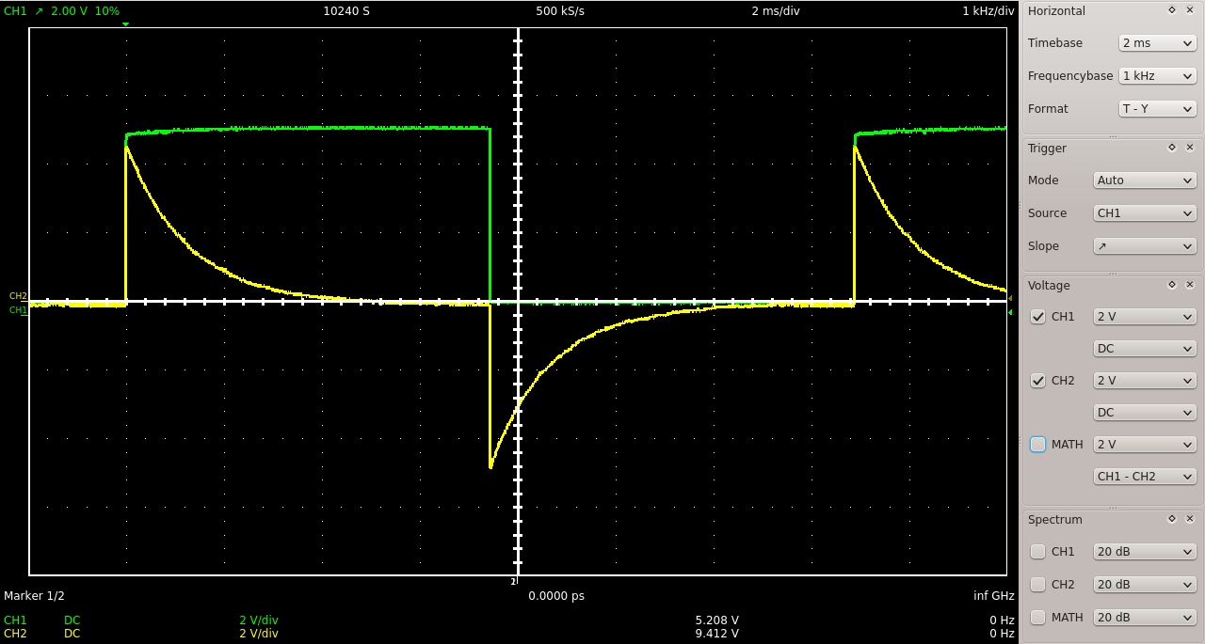Open the Trigger Mode dropdown
1205x644 pixels.
click(x=1144, y=181)
